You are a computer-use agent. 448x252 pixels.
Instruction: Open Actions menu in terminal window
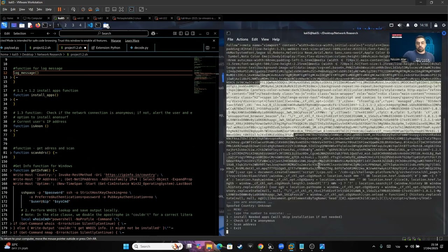(x=242, y=40)
